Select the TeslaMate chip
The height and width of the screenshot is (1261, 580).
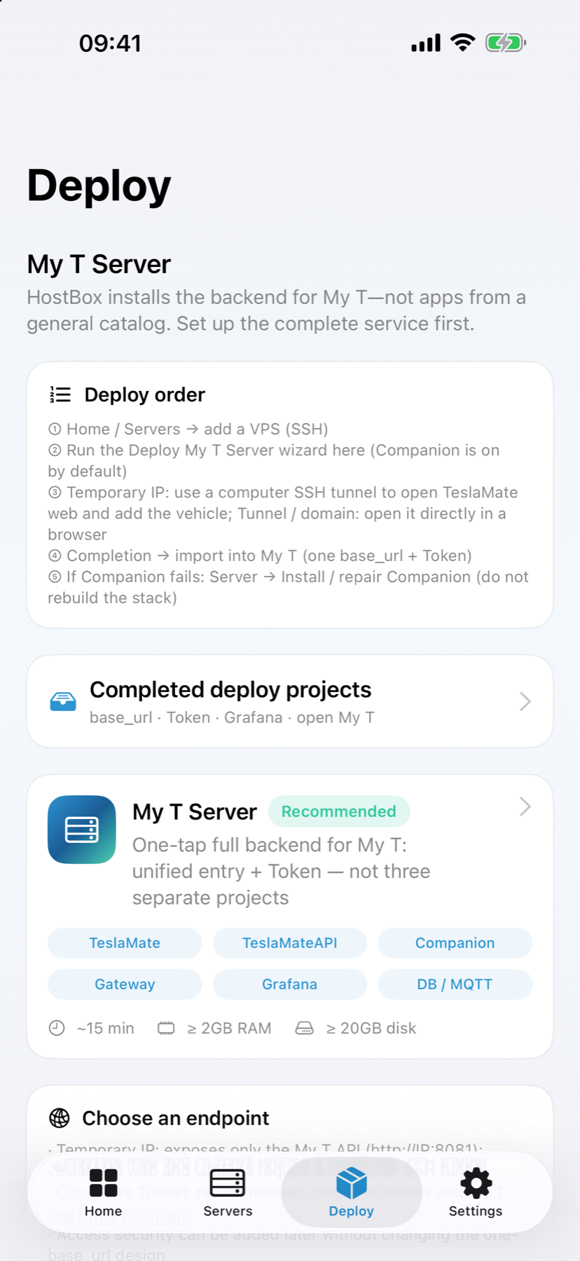(x=125, y=943)
